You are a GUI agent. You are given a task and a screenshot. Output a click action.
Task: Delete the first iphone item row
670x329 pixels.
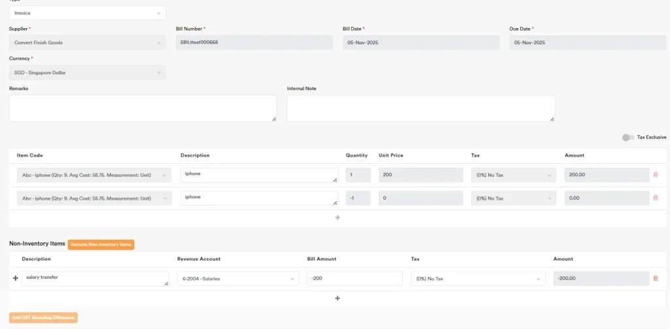click(x=656, y=175)
